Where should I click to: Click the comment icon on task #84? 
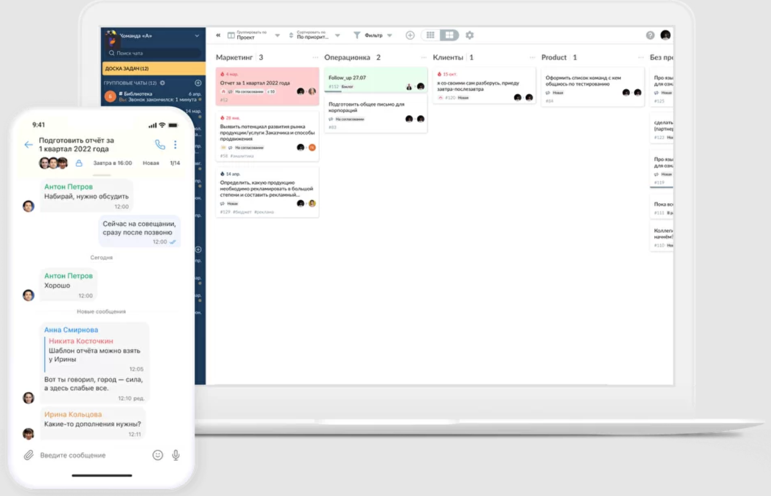(548, 92)
